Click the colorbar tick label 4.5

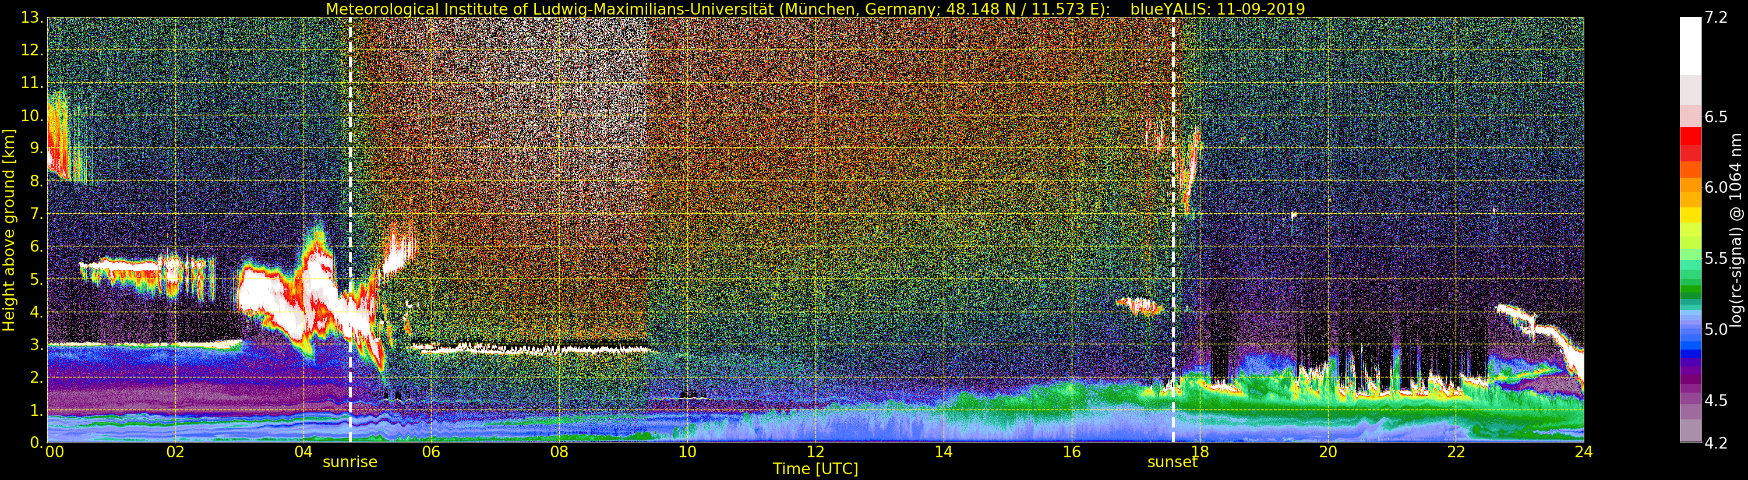(x=1716, y=401)
